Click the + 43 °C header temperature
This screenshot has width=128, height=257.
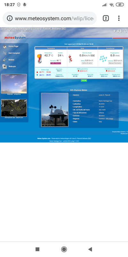pyautogui.click(x=120, y=31)
